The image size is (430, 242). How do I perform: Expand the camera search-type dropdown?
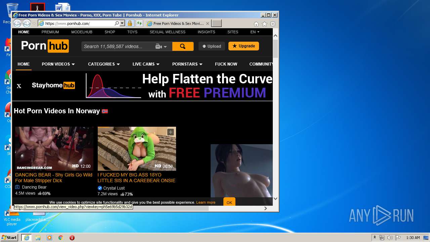tap(161, 46)
